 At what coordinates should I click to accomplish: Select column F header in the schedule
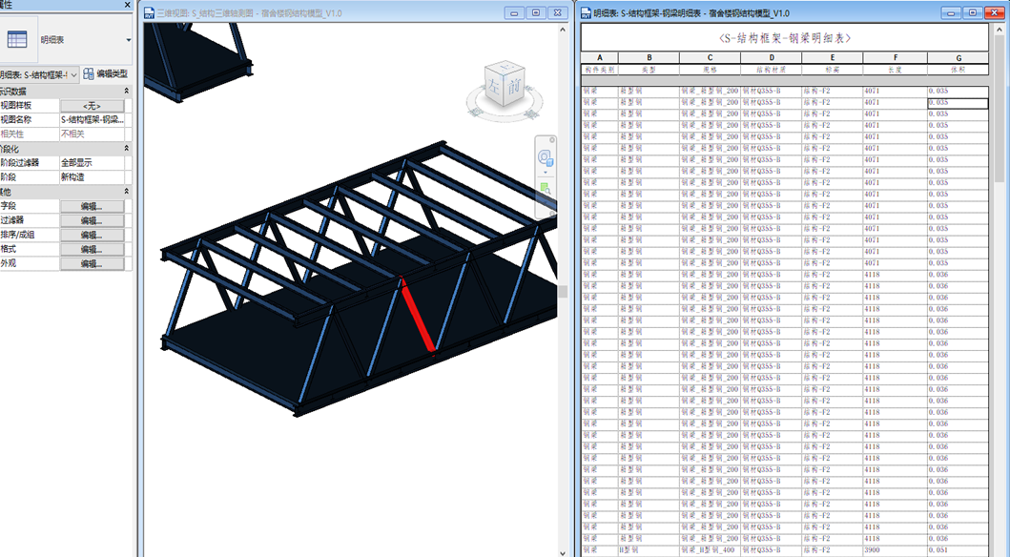895,58
